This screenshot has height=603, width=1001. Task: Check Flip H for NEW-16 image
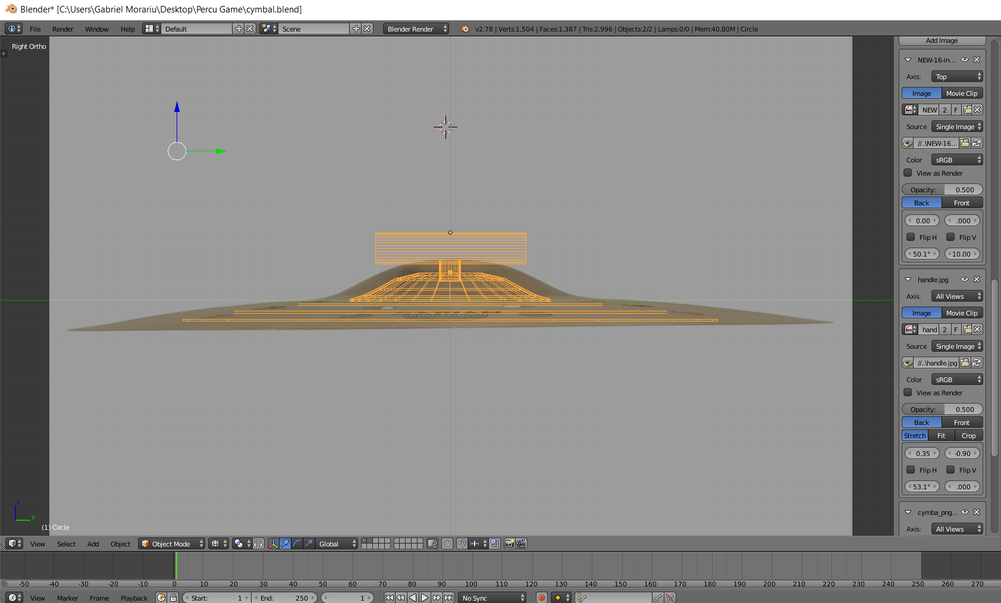[x=911, y=237]
